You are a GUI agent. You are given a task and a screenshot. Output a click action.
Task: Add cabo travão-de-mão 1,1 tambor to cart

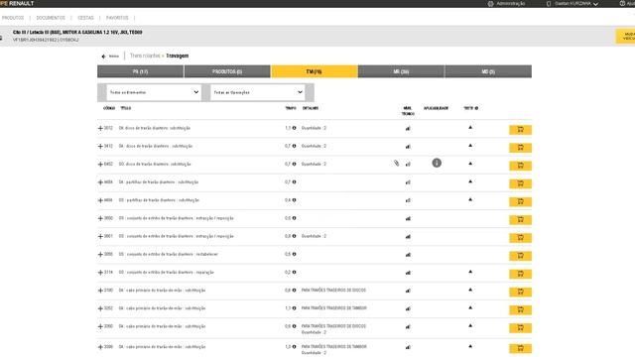(520, 310)
